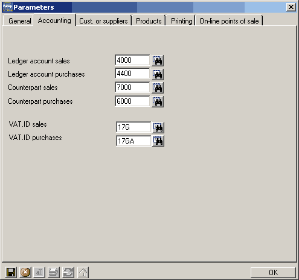299x280 pixels.
Task: Cancel changes with the round X icon
Action: point(25,272)
